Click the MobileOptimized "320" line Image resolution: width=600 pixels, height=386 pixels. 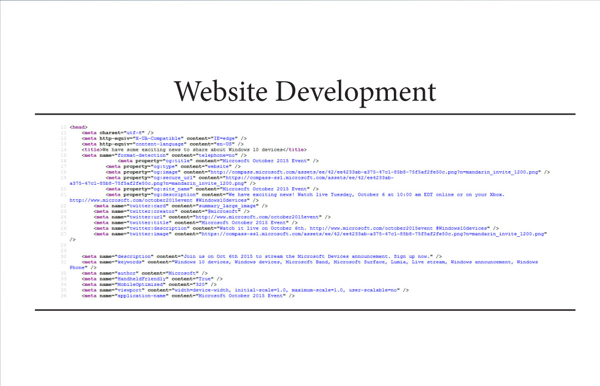pyautogui.click(x=149, y=284)
